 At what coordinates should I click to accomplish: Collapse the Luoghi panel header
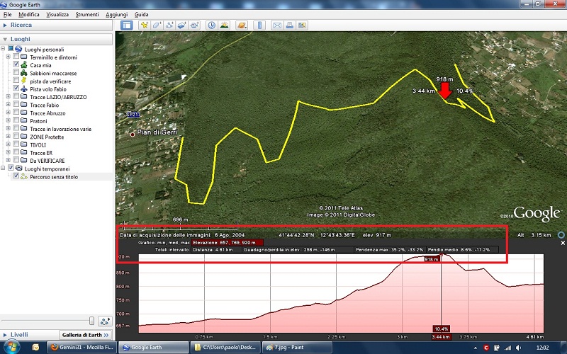(5, 40)
